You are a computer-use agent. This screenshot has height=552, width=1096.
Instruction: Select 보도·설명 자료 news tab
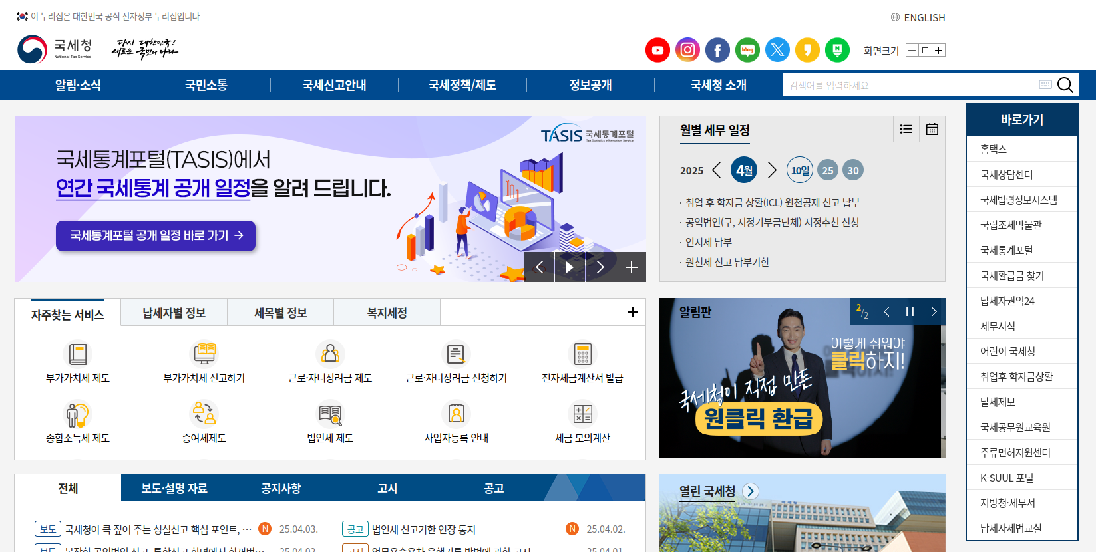point(174,488)
